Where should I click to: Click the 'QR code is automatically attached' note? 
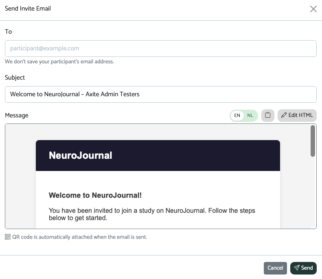coord(79,237)
